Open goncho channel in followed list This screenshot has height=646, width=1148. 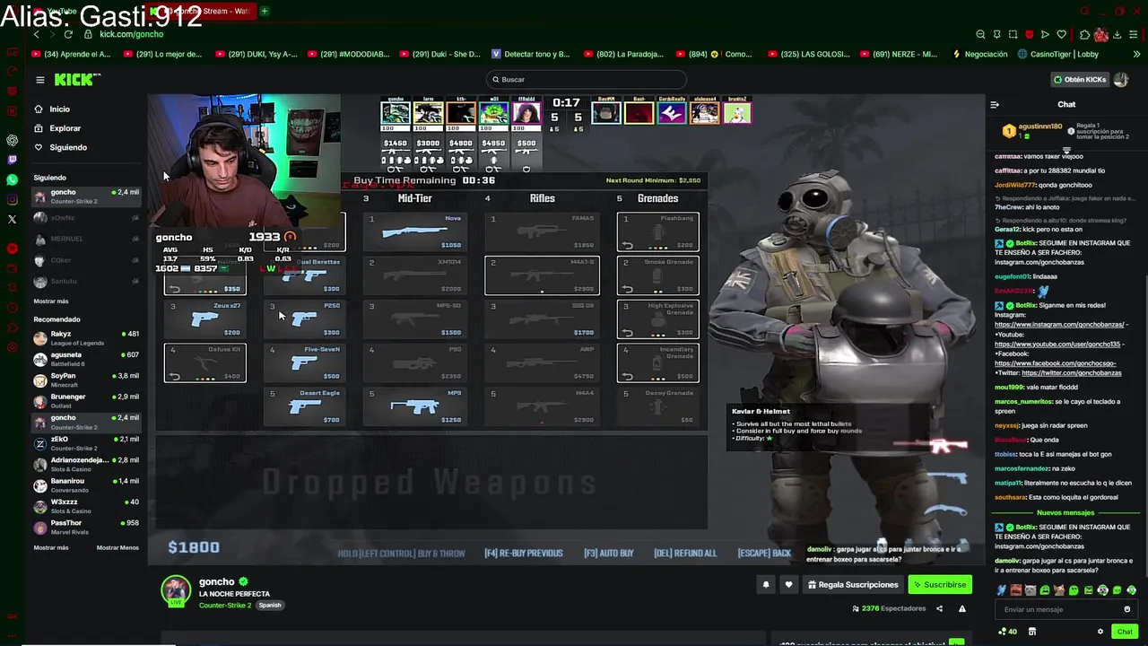click(86, 196)
